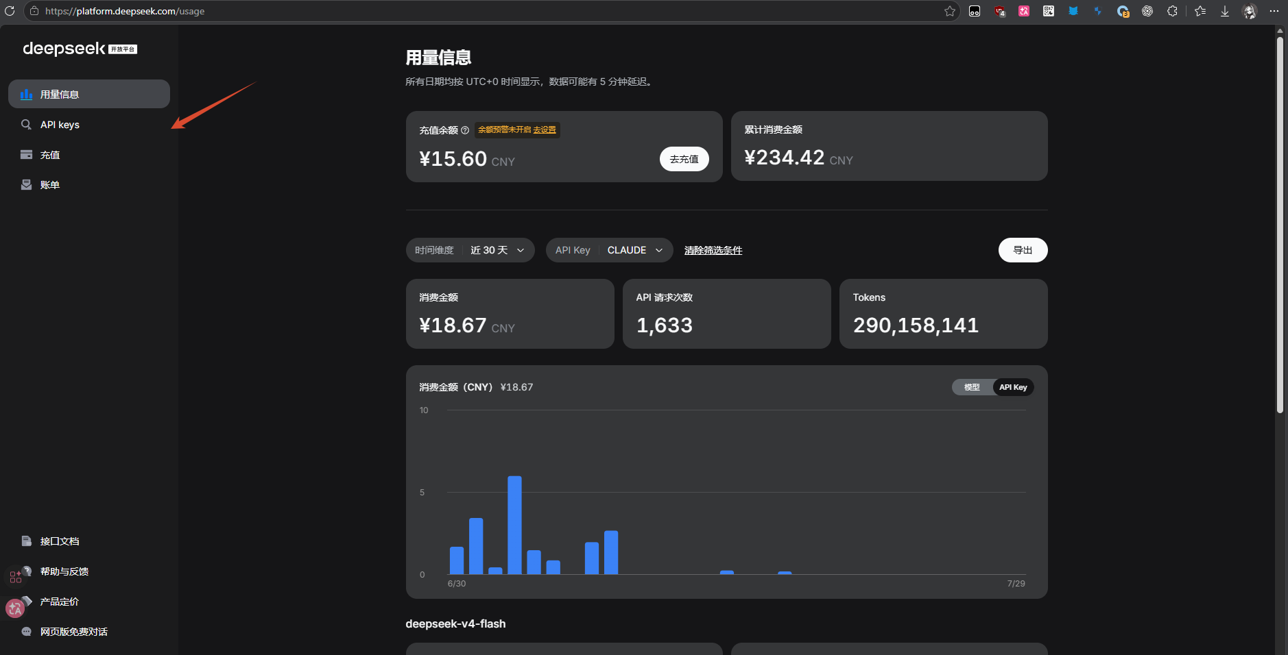Click the deepseek-v4-flash heading
This screenshot has height=655, width=1288.
(455, 623)
